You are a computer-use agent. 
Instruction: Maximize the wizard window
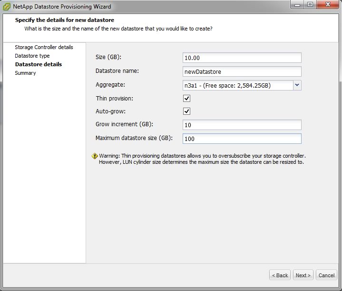coord(310,6)
